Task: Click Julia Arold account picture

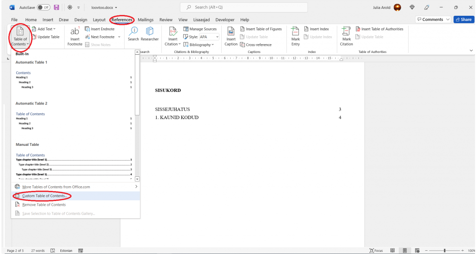Action: coord(397,7)
